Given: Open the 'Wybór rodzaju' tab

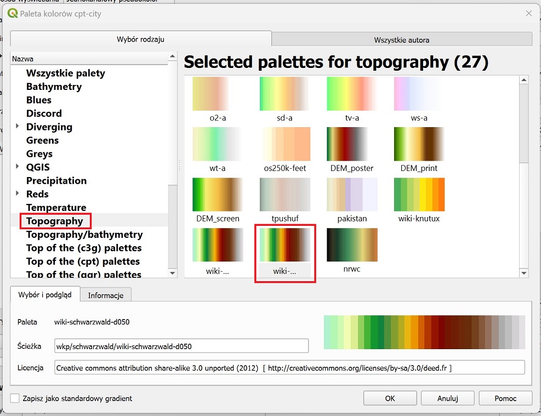Looking at the screenshot, I should coord(141,39).
